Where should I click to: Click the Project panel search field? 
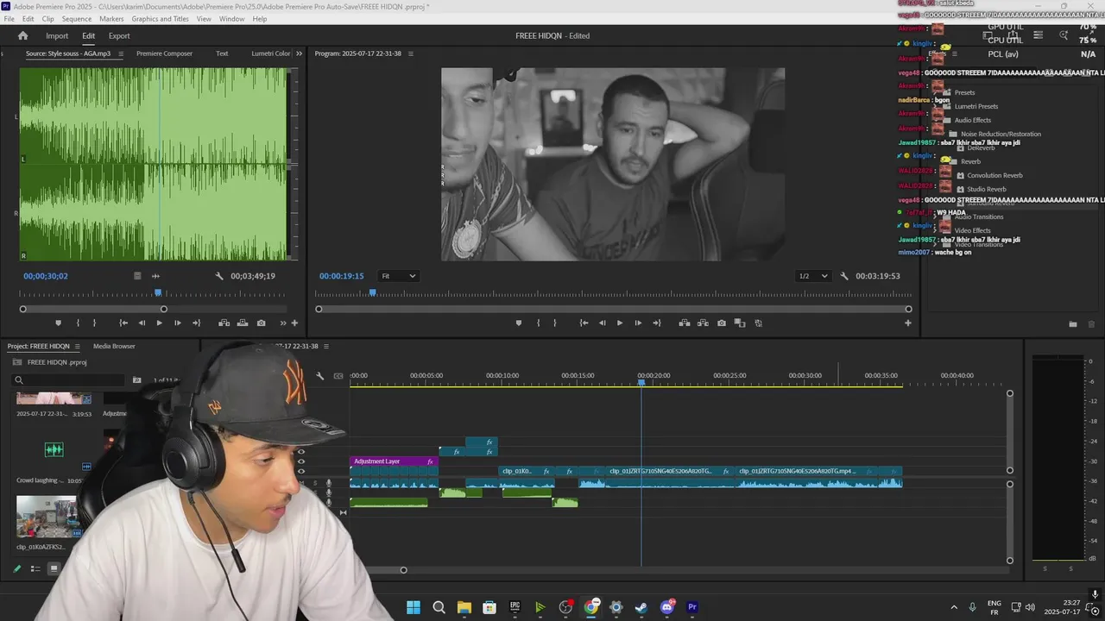point(69,379)
